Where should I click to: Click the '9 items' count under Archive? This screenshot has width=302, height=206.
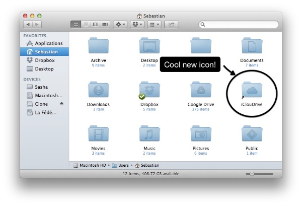pyautogui.click(x=98, y=65)
